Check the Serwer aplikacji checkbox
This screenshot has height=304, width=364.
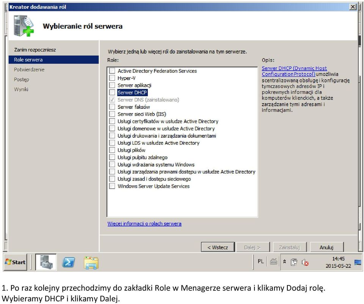pos(112,85)
